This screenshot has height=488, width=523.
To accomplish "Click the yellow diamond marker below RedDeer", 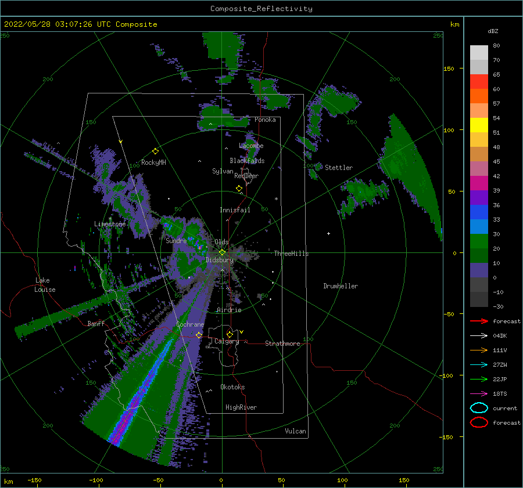I will click(x=239, y=189).
